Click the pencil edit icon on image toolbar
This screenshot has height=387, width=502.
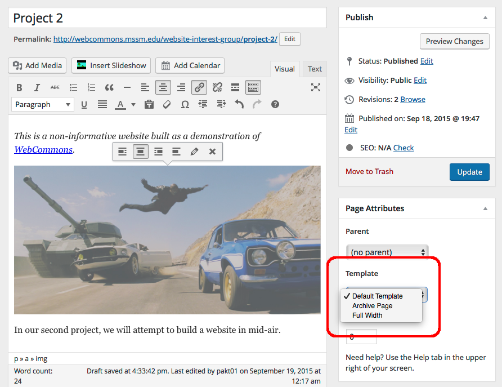point(194,152)
